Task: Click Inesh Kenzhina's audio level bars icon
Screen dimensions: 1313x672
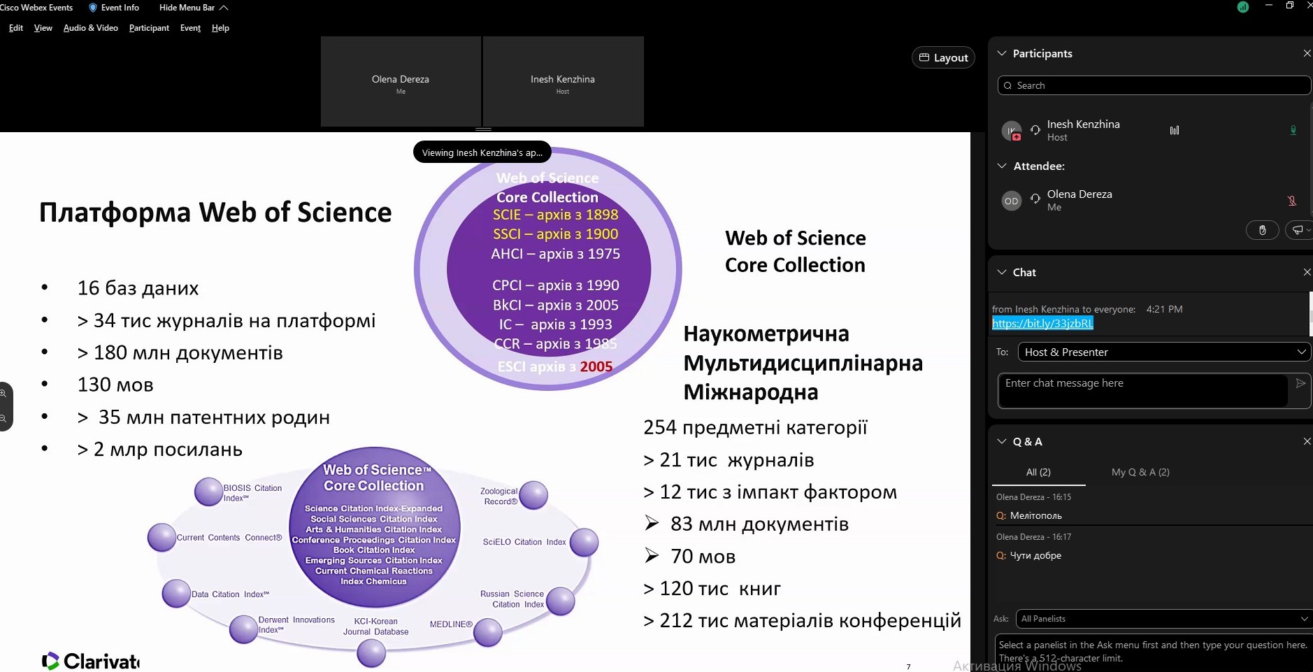Action: tap(1175, 130)
